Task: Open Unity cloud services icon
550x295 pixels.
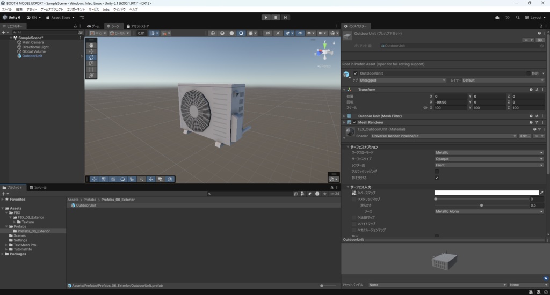Action: click(497, 18)
